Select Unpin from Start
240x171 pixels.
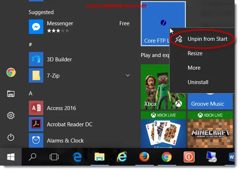click(202, 39)
